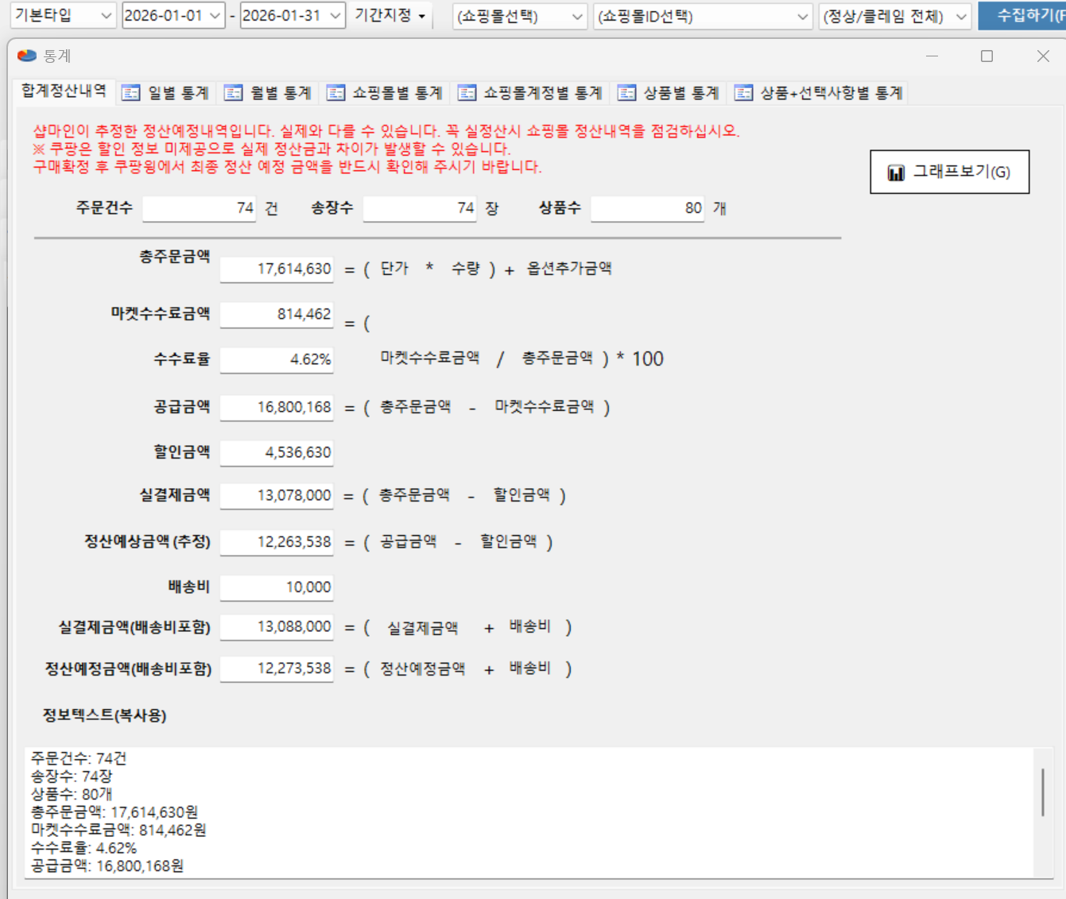Expand the end date 2026-01-31 picker
This screenshot has width=1066, height=899.
point(335,16)
